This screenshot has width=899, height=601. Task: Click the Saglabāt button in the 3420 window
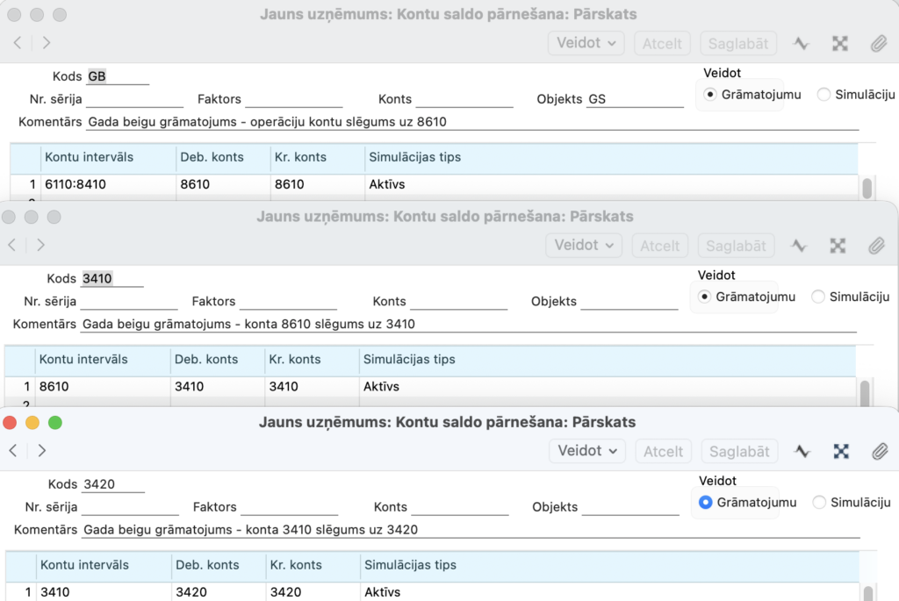coord(739,452)
